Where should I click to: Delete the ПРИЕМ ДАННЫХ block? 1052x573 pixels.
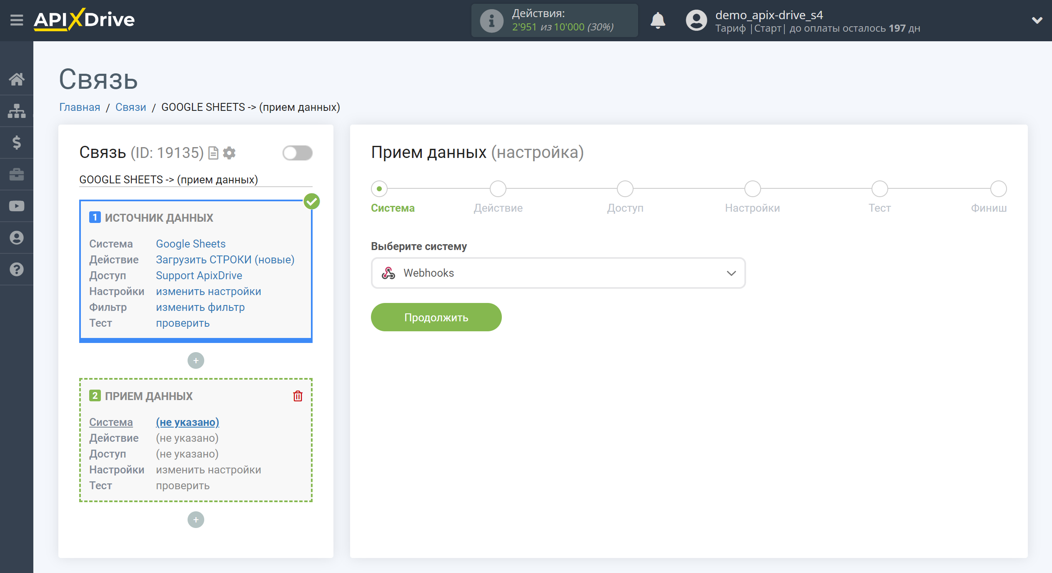(x=298, y=396)
